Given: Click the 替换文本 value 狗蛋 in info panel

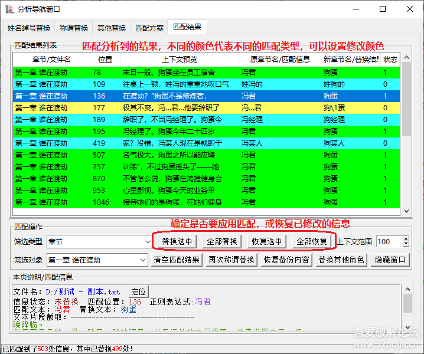Looking at the screenshot, I should (128, 309).
